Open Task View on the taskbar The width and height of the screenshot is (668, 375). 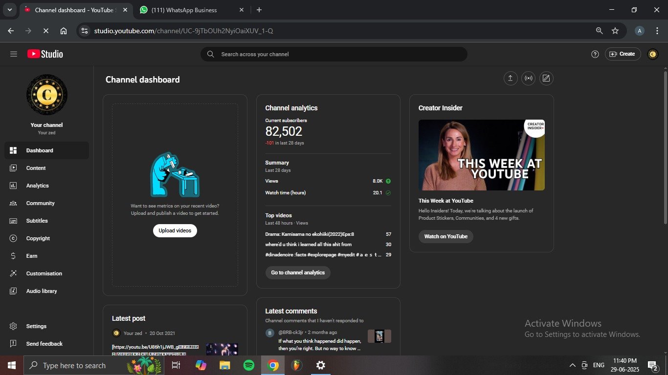point(176,365)
